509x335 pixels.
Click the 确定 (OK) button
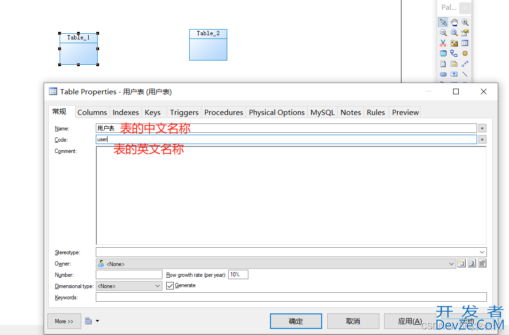(x=296, y=321)
